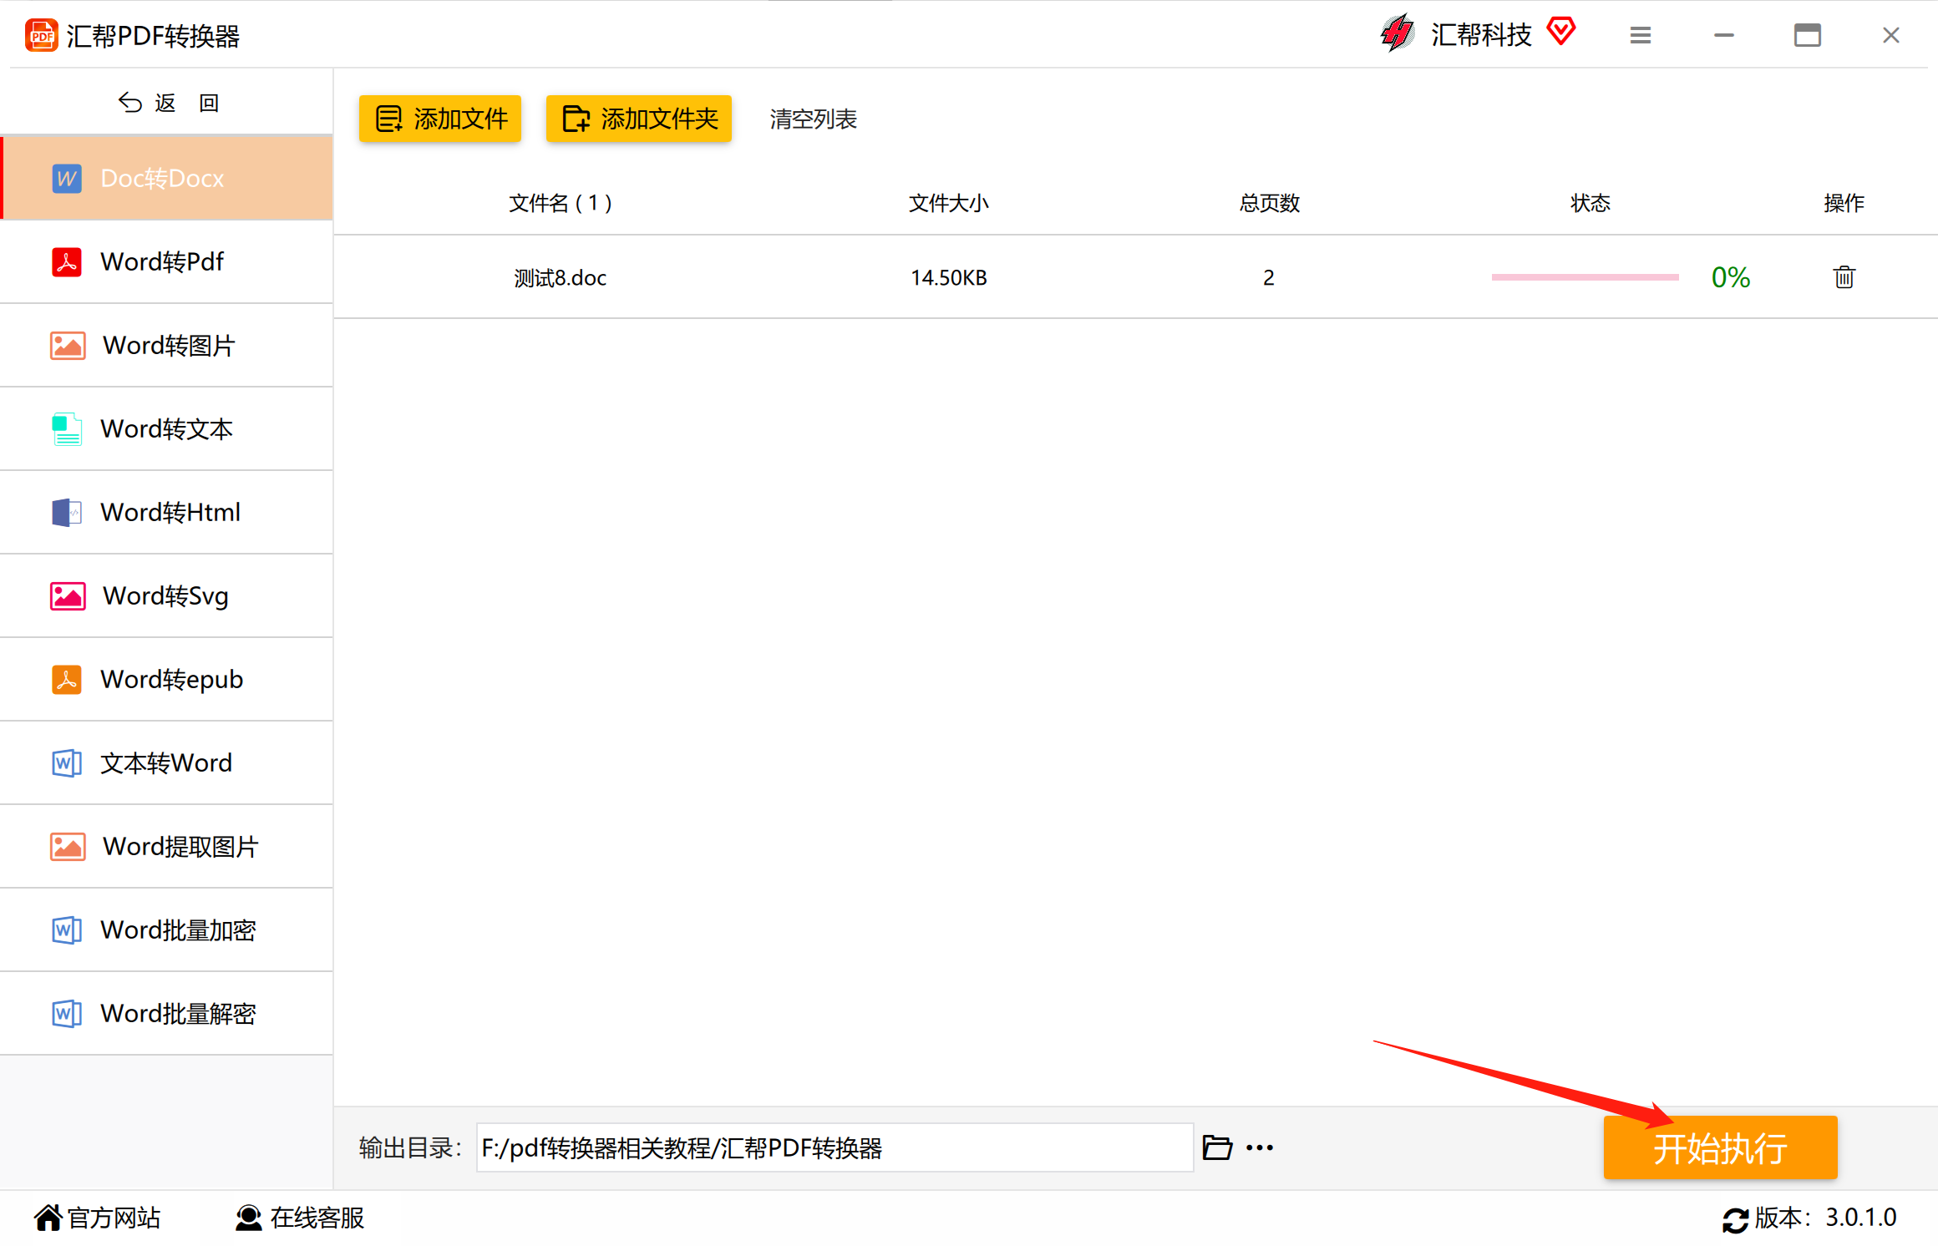
Task: Delete 测试8.doc with the trash icon
Action: click(x=1844, y=277)
